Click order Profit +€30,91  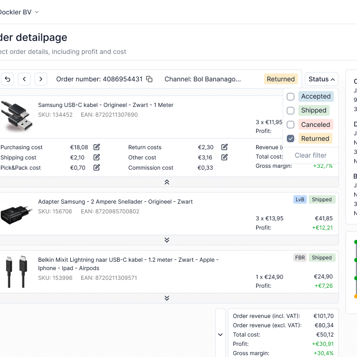coord(323,344)
